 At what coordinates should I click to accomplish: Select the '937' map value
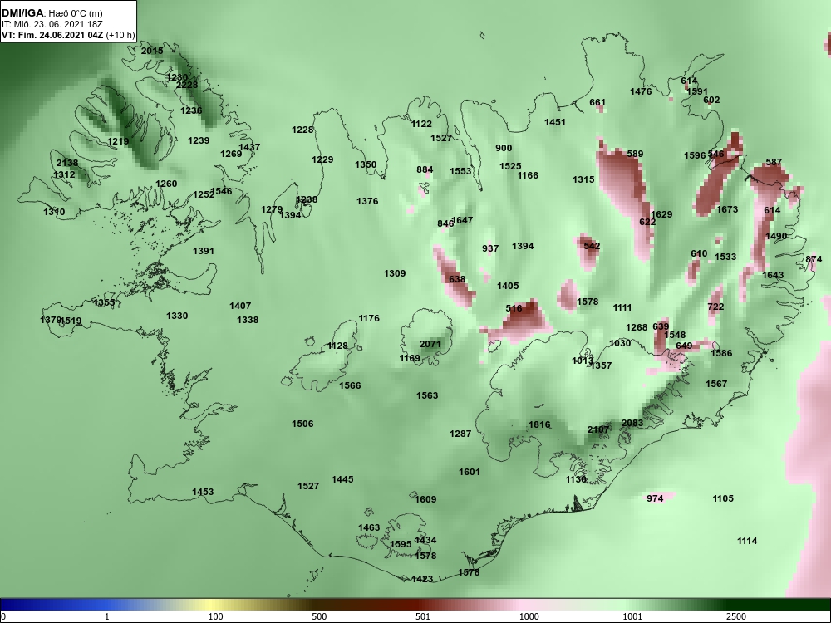490,248
